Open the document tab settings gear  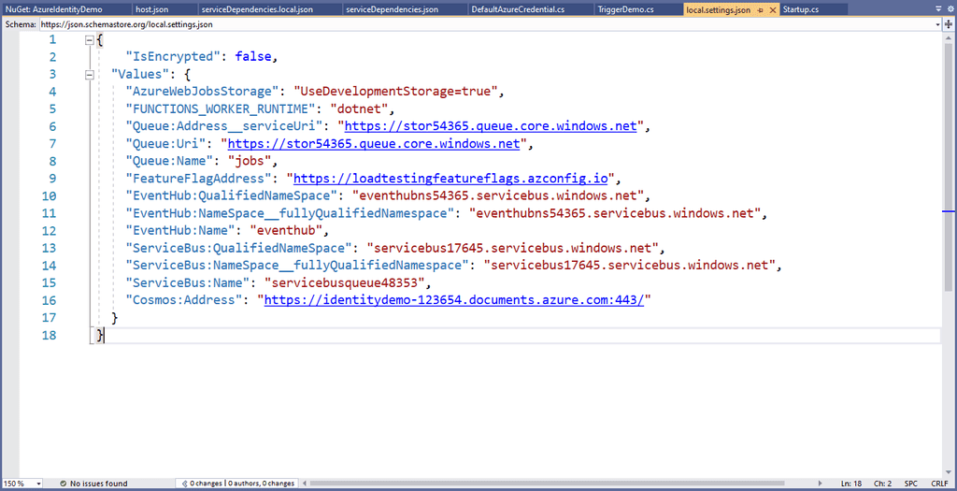949,8
